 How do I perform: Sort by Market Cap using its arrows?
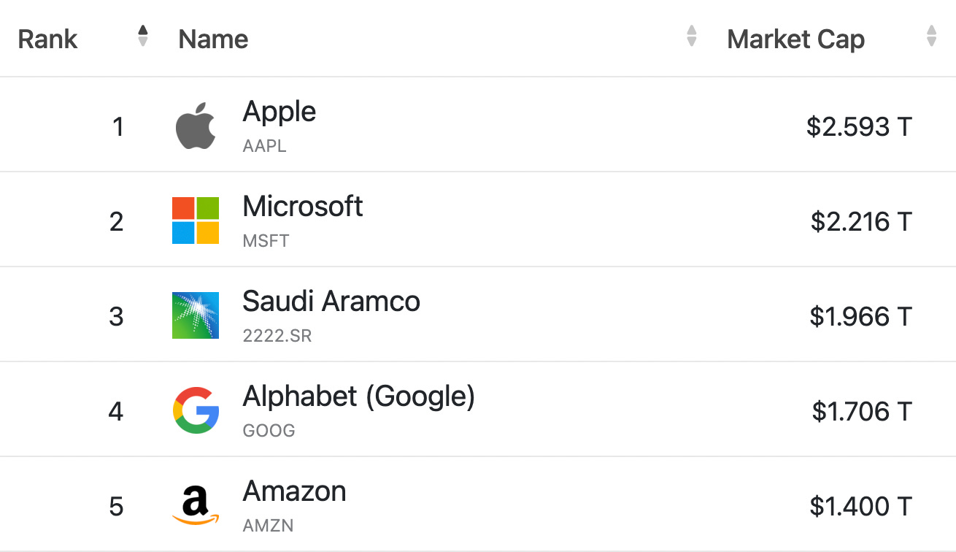931,36
